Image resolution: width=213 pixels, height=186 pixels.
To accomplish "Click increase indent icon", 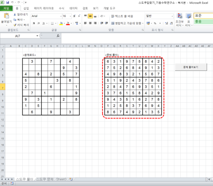I will tap(106, 23).
